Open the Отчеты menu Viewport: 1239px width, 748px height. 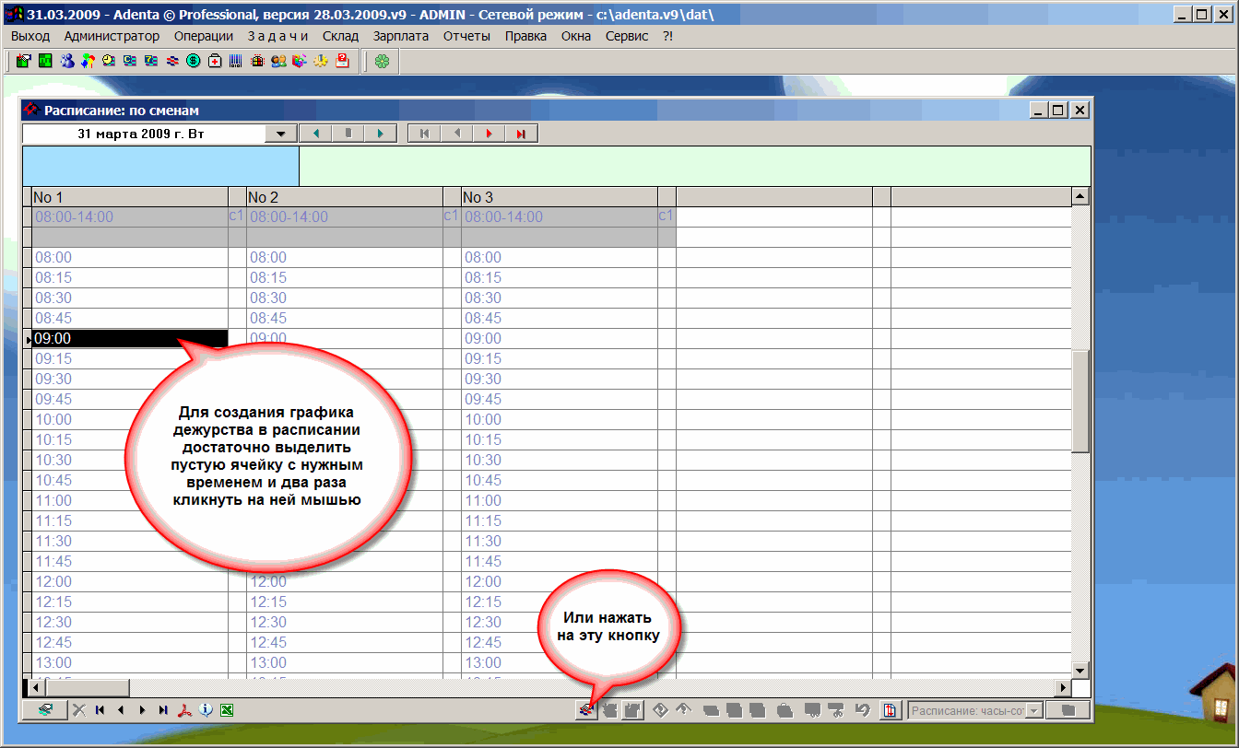[x=466, y=36]
